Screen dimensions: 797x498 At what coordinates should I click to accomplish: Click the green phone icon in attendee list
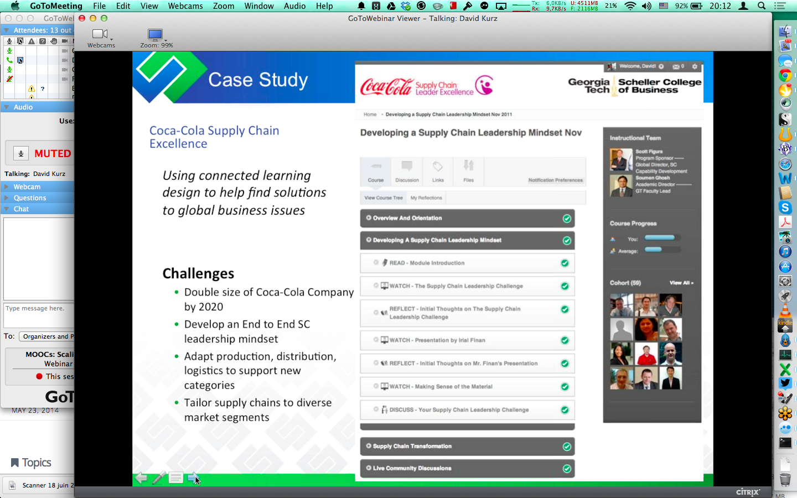click(x=9, y=60)
